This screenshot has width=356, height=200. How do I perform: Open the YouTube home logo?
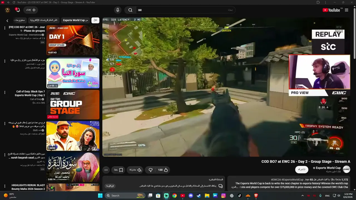click(x=331, y=10)
